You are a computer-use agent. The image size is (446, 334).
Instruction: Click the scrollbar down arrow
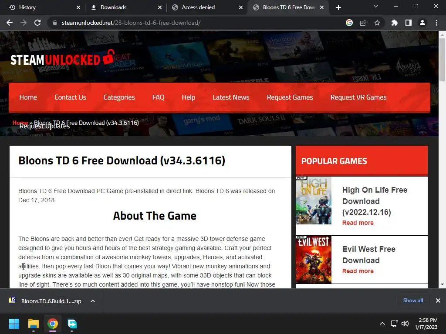[x=442, y=284]
